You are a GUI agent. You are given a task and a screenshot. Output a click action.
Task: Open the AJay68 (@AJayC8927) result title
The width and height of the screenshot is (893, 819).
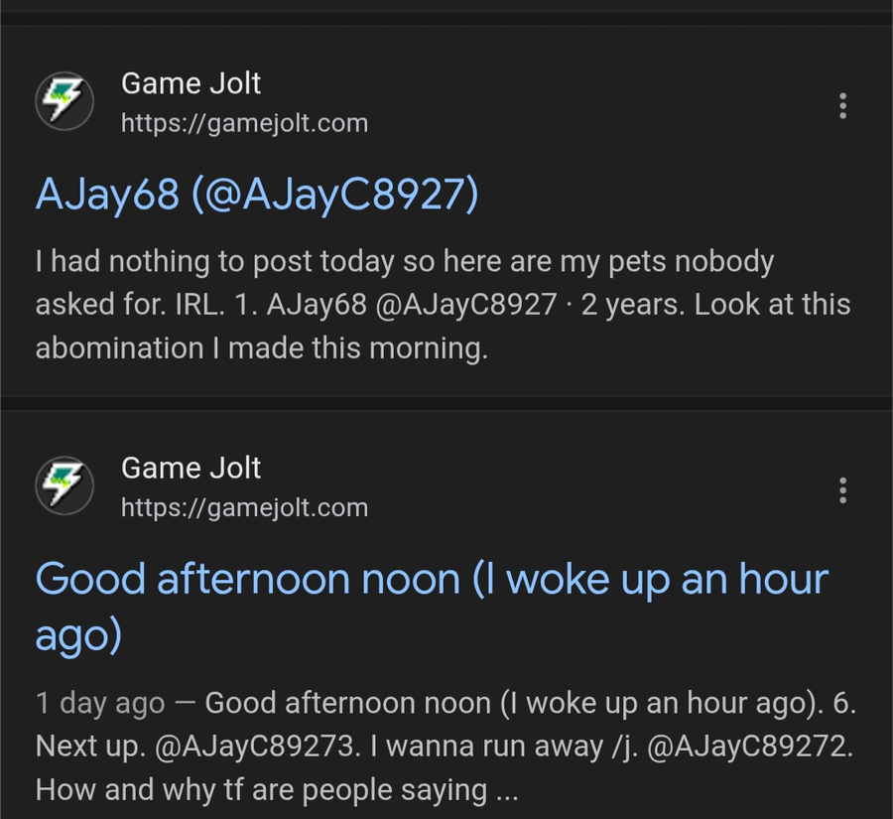[257, 195]
